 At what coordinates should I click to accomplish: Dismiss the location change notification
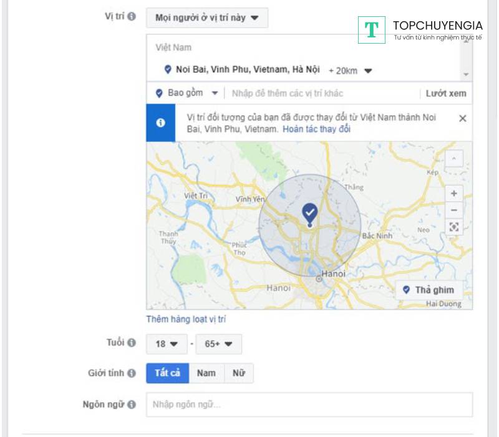462,119
